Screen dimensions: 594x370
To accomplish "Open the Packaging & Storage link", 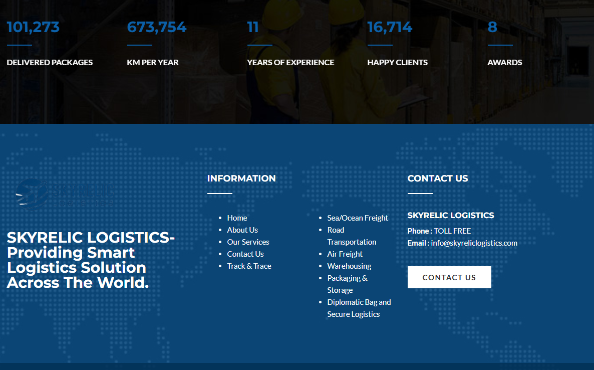I will pos(347,284).
